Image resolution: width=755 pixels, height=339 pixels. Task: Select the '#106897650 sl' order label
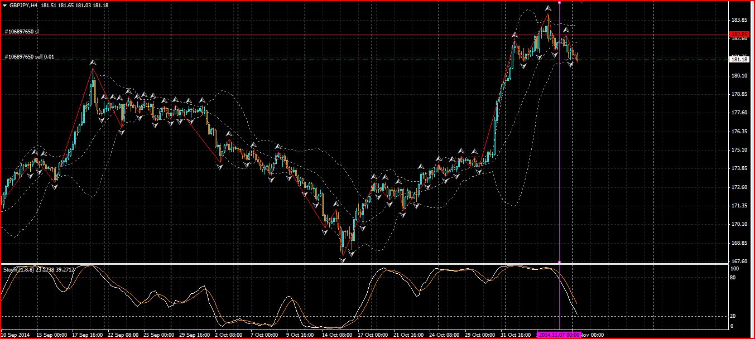(21, 32)
